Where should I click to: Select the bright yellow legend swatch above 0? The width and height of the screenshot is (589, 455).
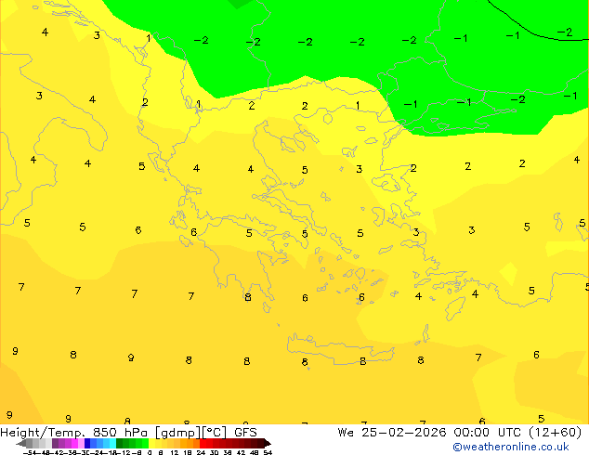click(151, 443)
